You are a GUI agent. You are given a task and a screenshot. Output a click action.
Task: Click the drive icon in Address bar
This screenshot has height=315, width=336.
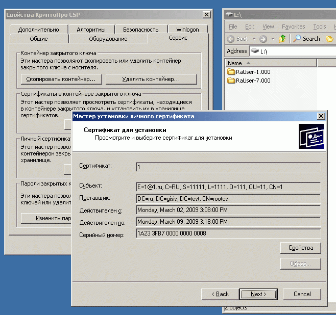click(255, 51)
